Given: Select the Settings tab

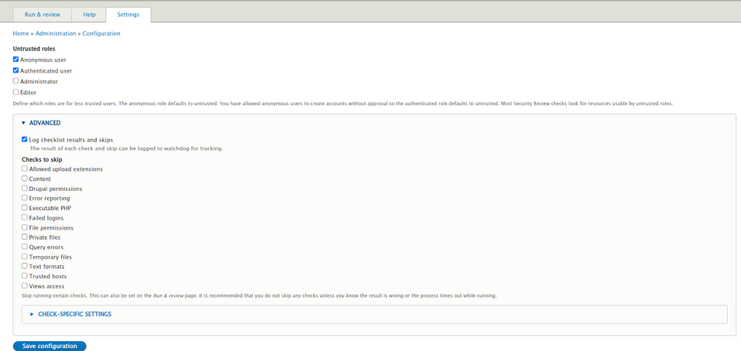Looking at the screenshot, I should pos(128,15).
